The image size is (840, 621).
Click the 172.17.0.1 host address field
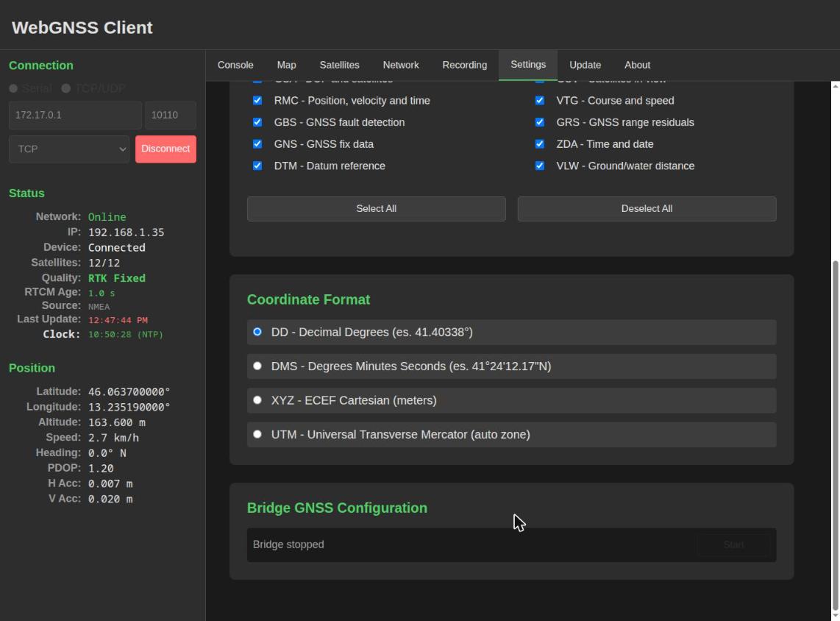pos(75,115)
